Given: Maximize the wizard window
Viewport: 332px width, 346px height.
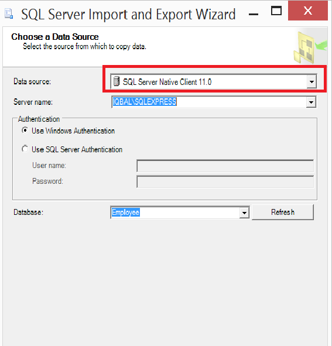Looking at the screenshot, I should click(276, 11).
